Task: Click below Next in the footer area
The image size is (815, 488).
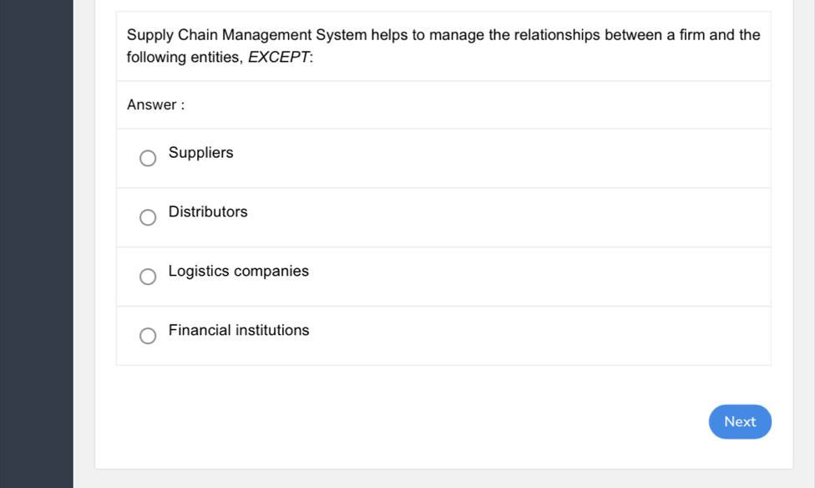Action: click(740, 455)
